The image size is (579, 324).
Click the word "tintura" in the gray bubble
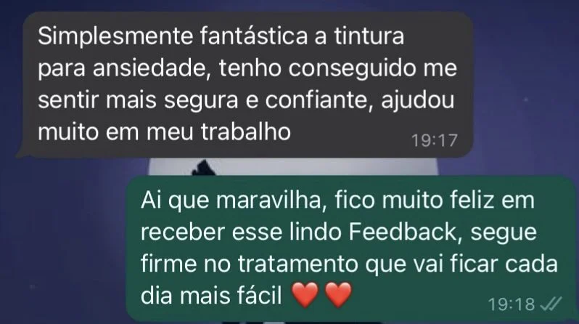pyautogui.click(x=369, y=36)
